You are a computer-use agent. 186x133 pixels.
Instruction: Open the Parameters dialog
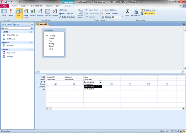point(136,13)
